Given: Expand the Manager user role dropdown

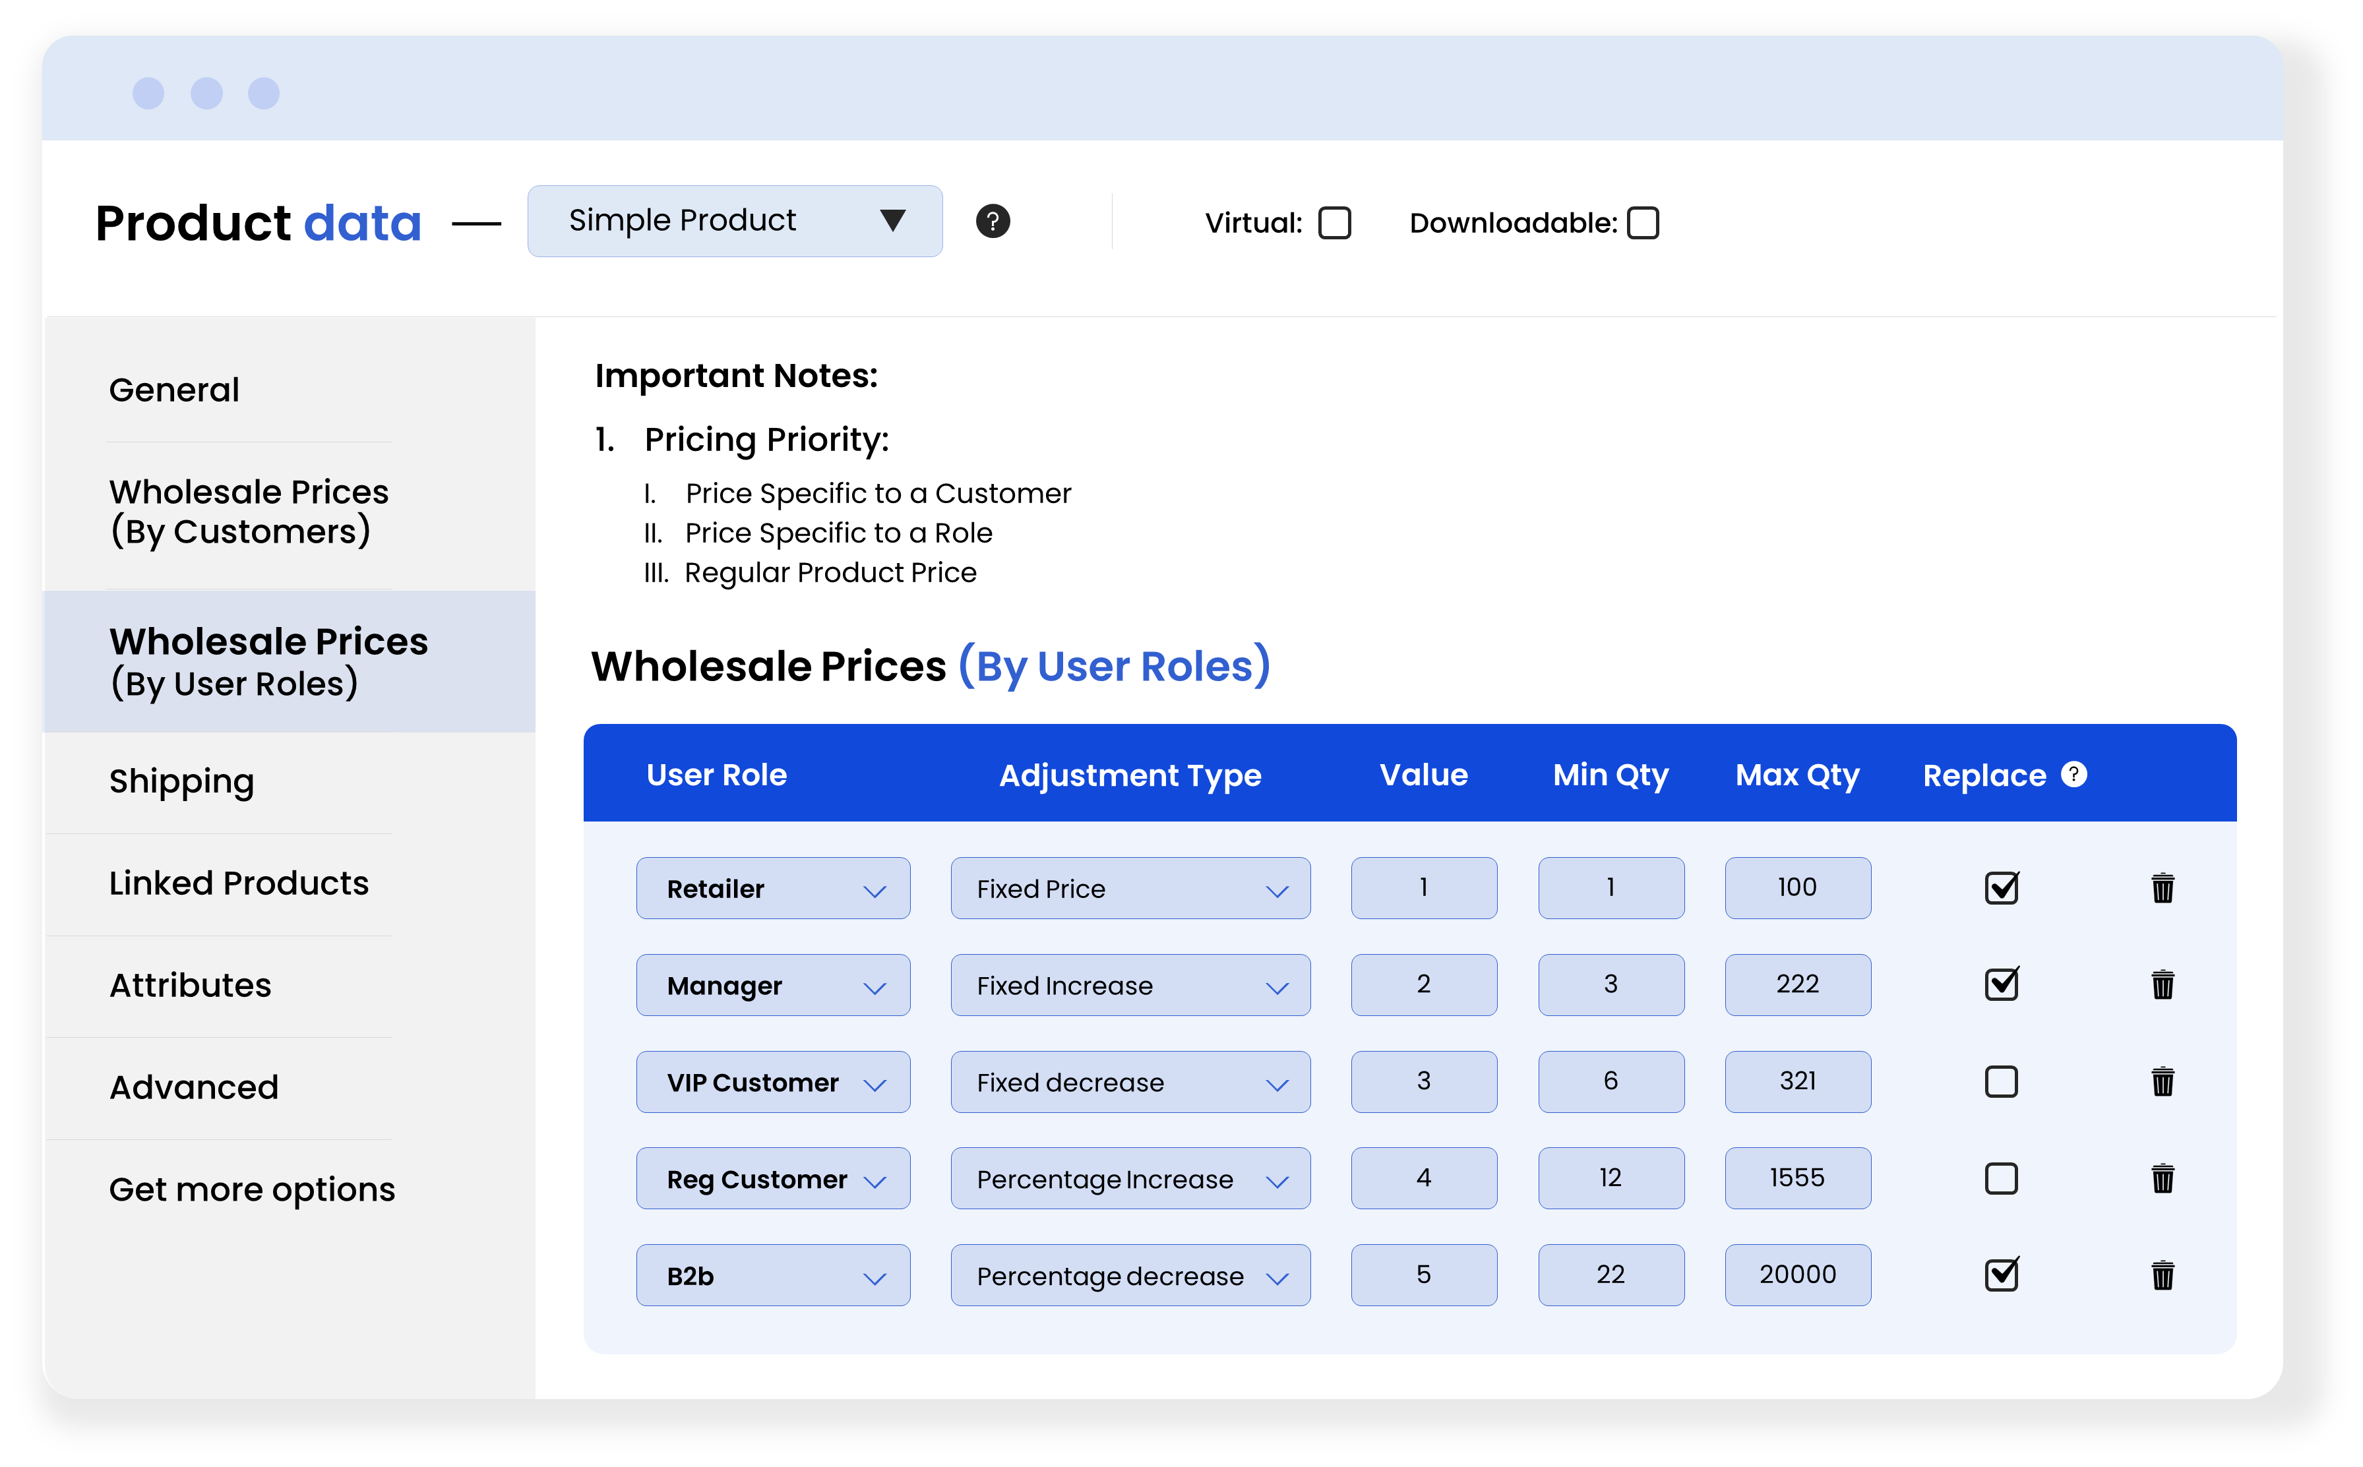Looking at the screenshot, I should tap(772, 985).
